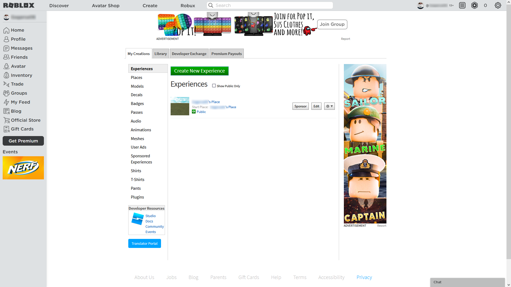
Task: Expand the gear dropdown next to Edit
Action: (x=329, y=106)
